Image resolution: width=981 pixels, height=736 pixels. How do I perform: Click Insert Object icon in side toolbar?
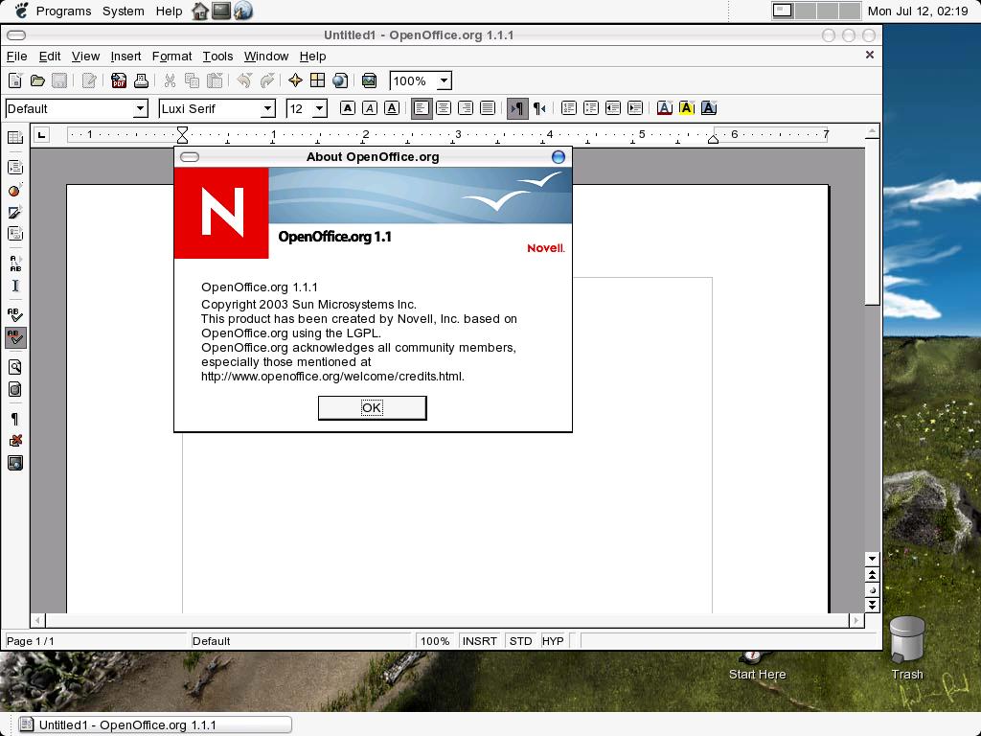click(15, 190)
